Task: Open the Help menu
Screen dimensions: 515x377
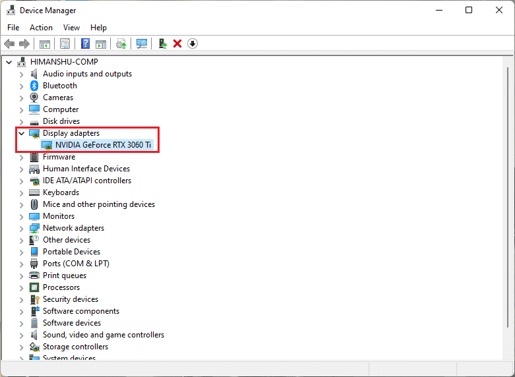Action: click(x=98, y=28)
